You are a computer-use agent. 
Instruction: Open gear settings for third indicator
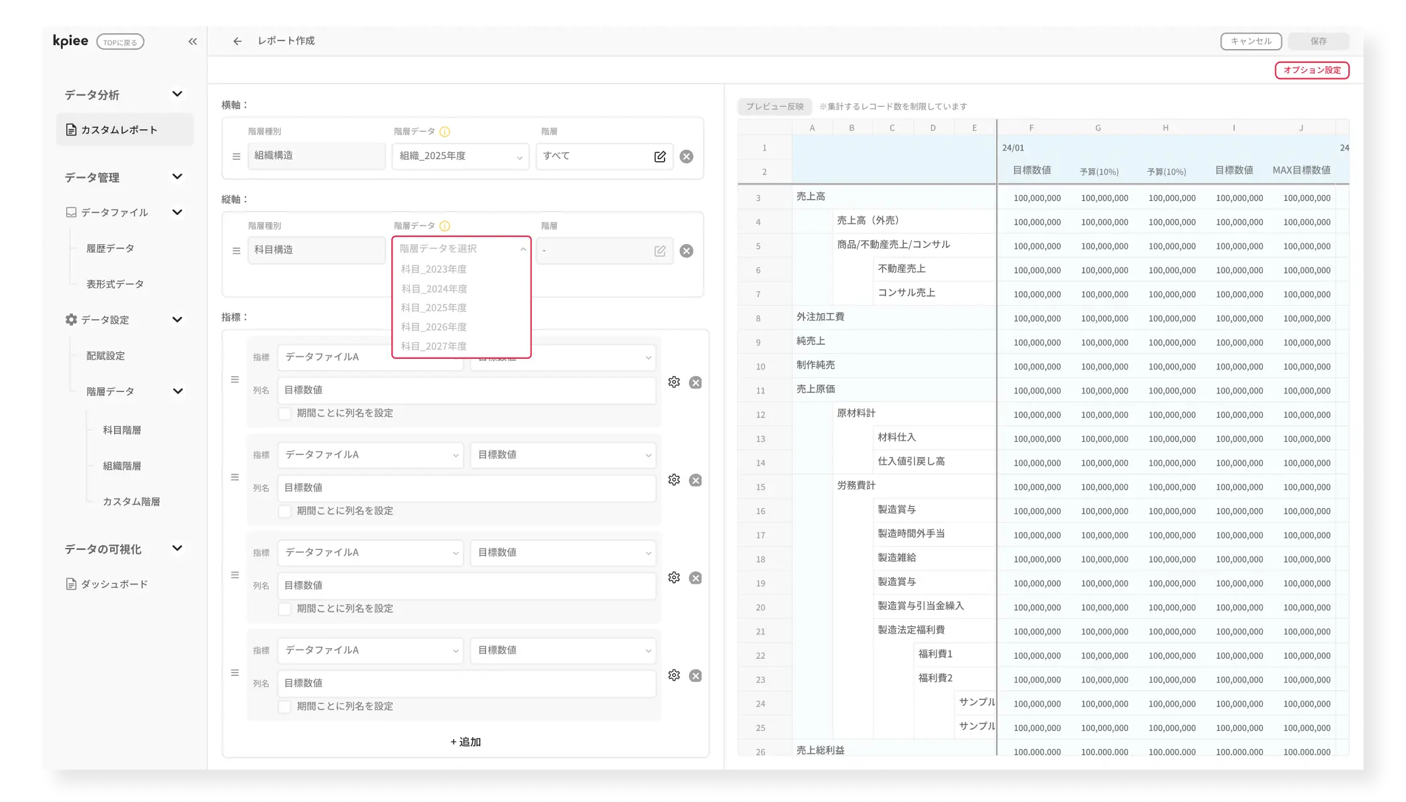(674, 578)
